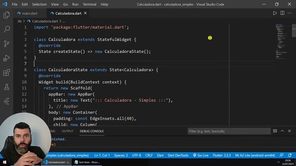Open the editor More Actions ellipsis

(x=290, y=13)
